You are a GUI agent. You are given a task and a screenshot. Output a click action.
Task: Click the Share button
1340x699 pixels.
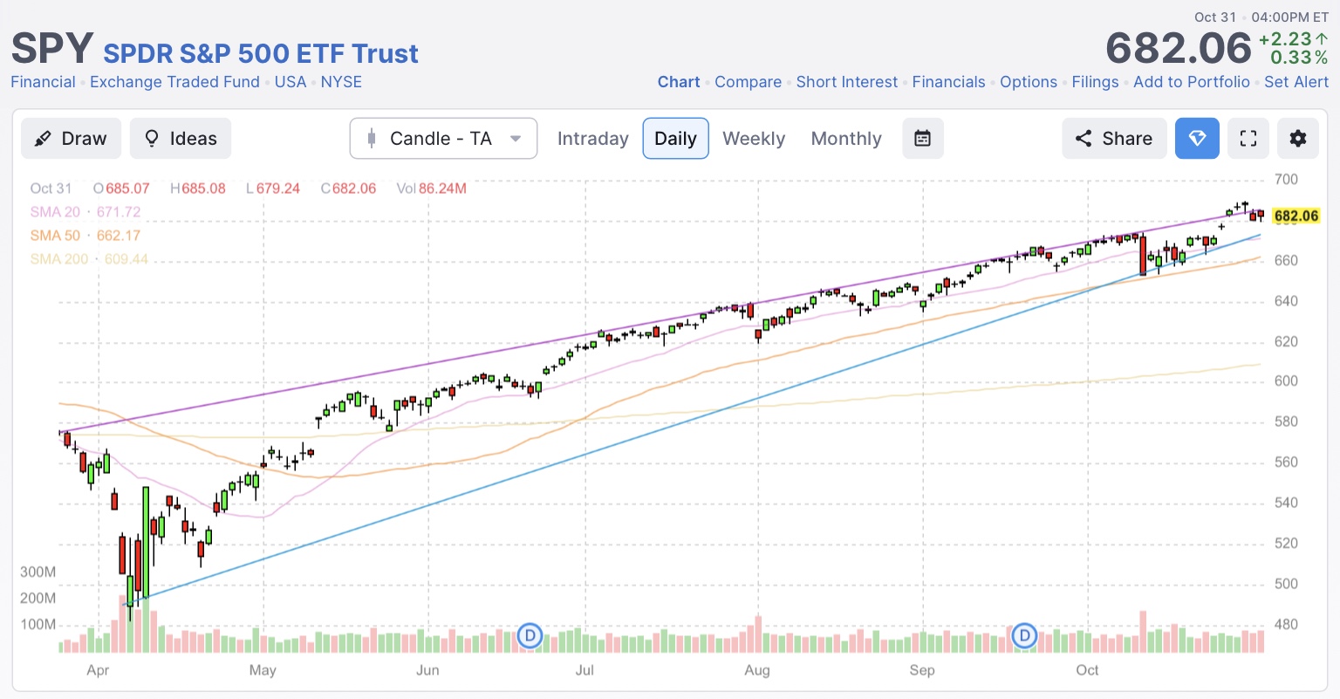tap(1113, 139)
